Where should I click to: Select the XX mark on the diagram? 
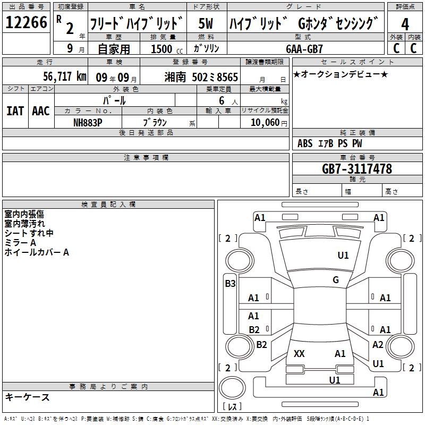tap(299, 353)
